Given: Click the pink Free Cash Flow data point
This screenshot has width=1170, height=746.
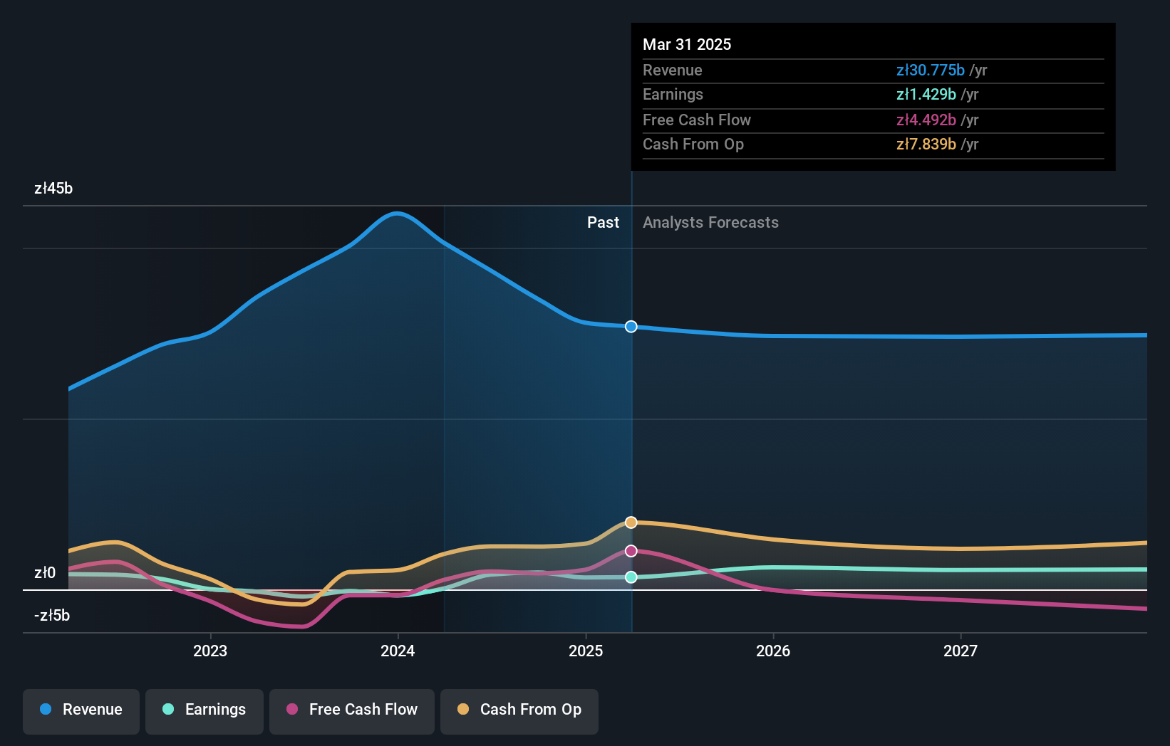Looking at the screenshot, I should click(x=631, y=551).
